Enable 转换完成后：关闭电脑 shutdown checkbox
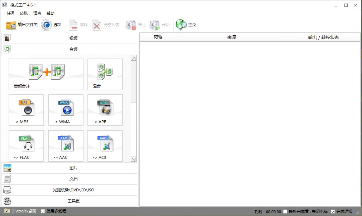Image resolution: width=362 pixels, height=216 pixels. (285, 211)
